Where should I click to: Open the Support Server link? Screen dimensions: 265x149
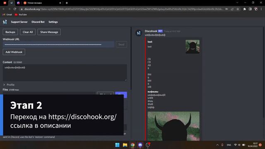pyautogui.click(x=19, y=22)
